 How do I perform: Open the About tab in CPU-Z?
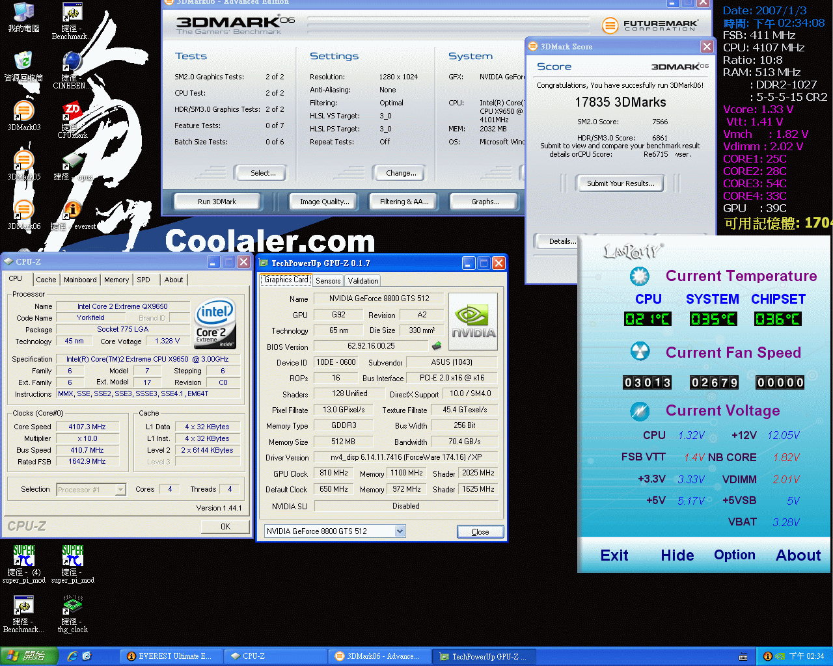[174, 280]
